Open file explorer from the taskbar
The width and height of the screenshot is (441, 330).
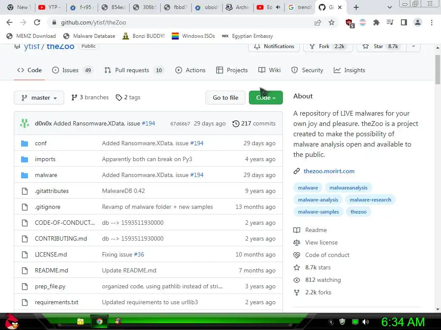(x=81, y=321)
